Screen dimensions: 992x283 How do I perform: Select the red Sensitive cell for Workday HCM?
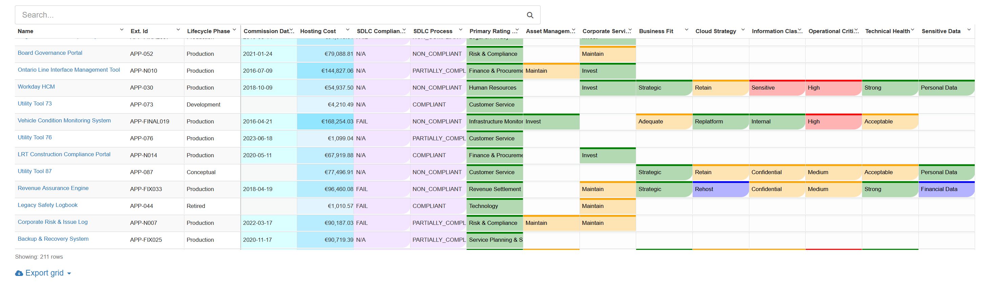pos(777,88)
